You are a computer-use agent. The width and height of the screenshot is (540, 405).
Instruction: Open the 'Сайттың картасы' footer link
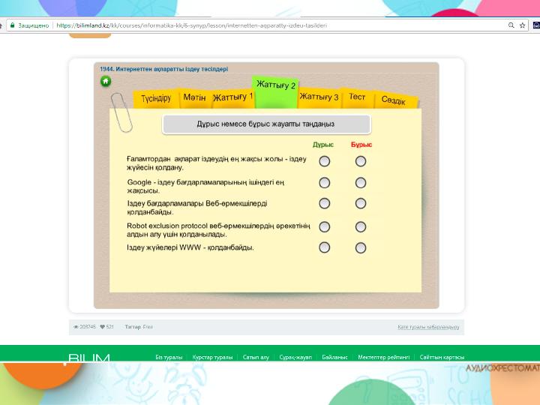tap(442, 357)
